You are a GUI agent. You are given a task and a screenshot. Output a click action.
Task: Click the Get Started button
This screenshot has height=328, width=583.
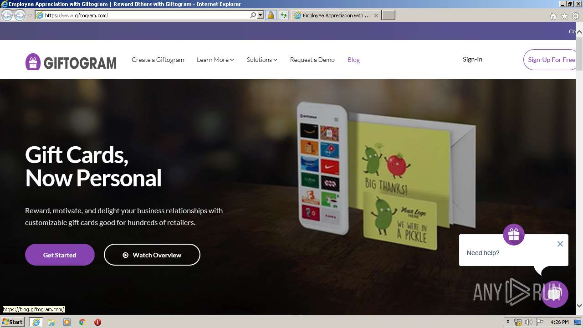(60, 255)
